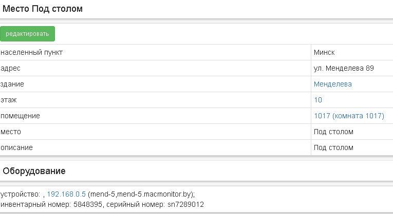Select the «описание» row label
Viewport: 393px width, 214px height.
17,147
